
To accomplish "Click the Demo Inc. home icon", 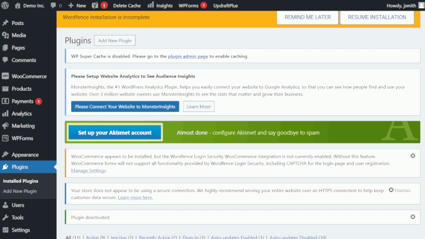I will pyautogui.click(x=17, y=6).
